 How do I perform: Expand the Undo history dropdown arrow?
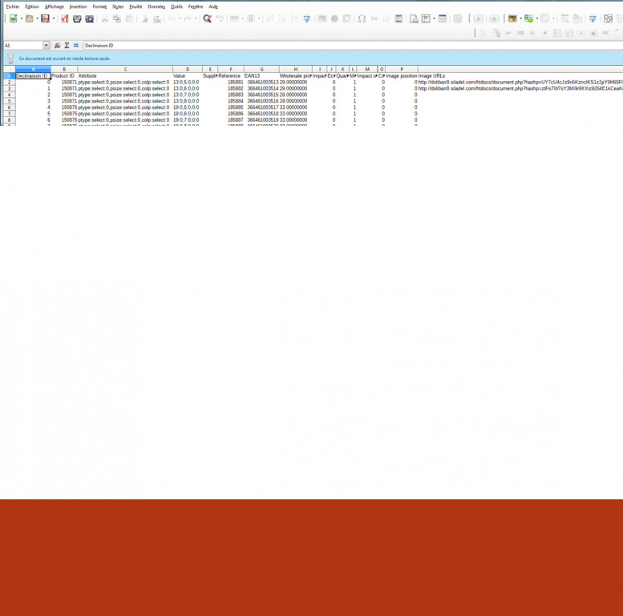180,18
